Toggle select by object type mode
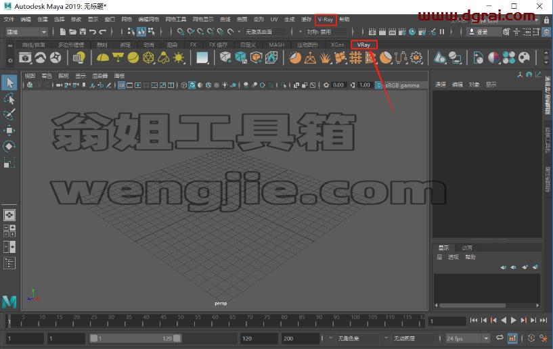 [x=141, y=32]
